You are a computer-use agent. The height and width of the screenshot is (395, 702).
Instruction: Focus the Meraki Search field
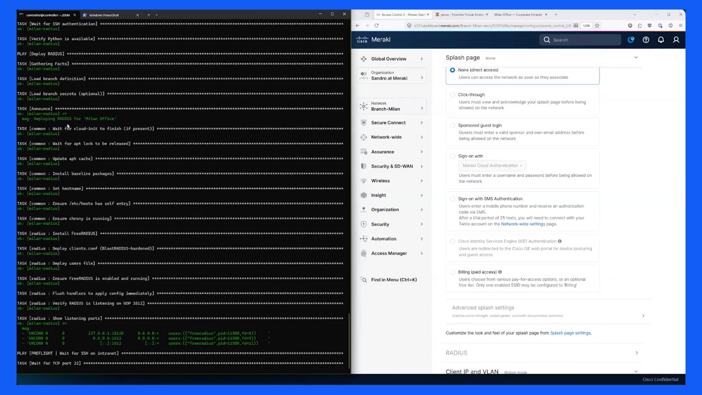[580, 40]
